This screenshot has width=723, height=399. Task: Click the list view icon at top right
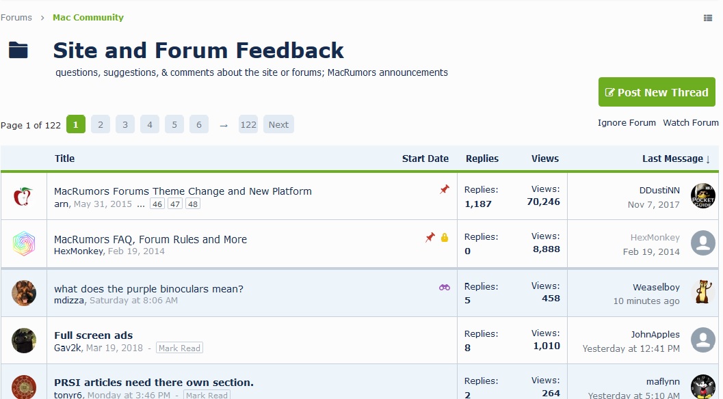click(708, 18)
